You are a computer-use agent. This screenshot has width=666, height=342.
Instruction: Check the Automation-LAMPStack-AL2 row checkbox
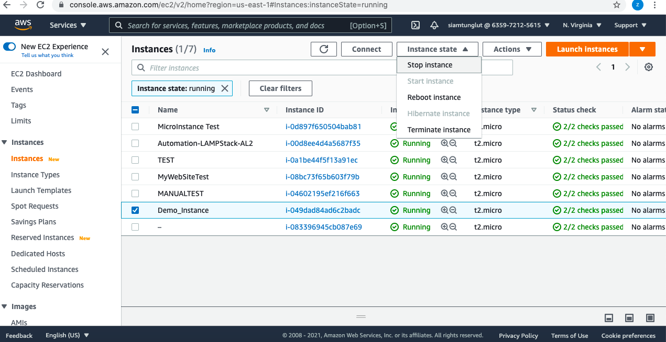click(x=135, y=143)
